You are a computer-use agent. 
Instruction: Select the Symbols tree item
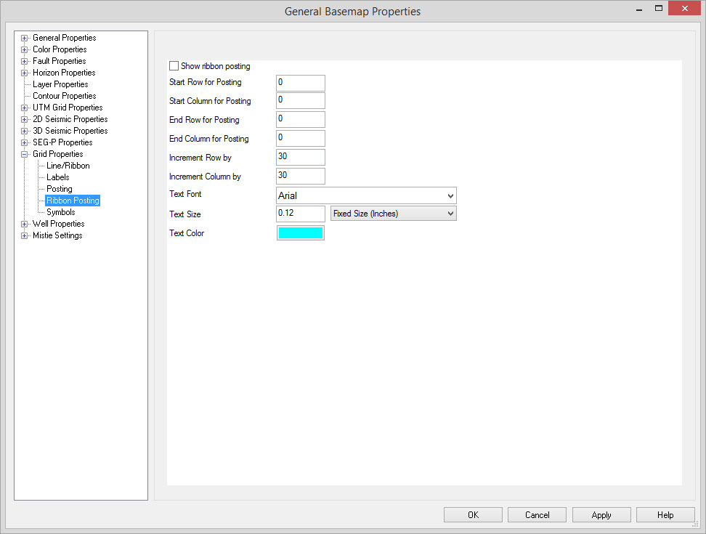tap(60, 212)
